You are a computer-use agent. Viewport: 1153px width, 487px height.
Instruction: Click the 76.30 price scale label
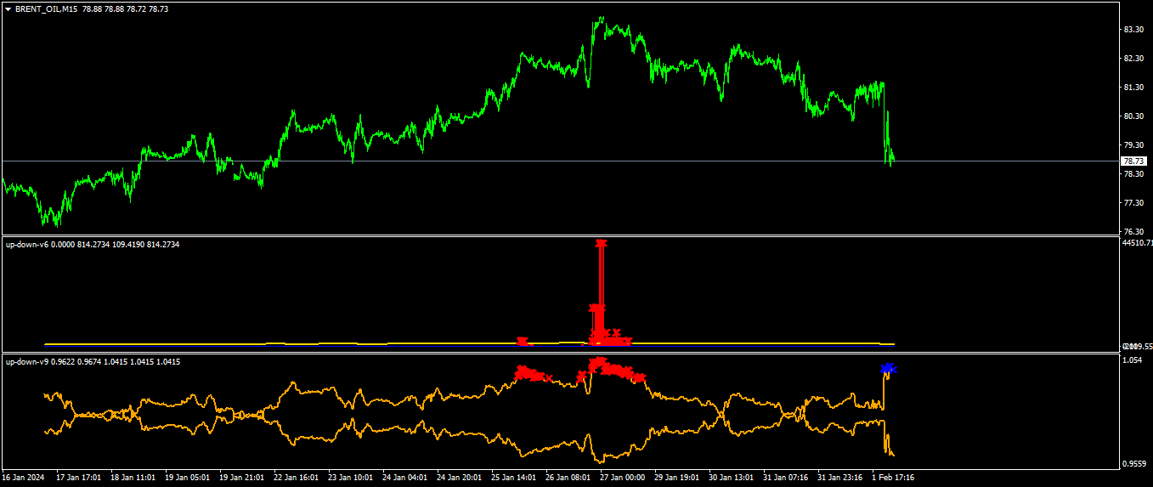point(1133,231)
